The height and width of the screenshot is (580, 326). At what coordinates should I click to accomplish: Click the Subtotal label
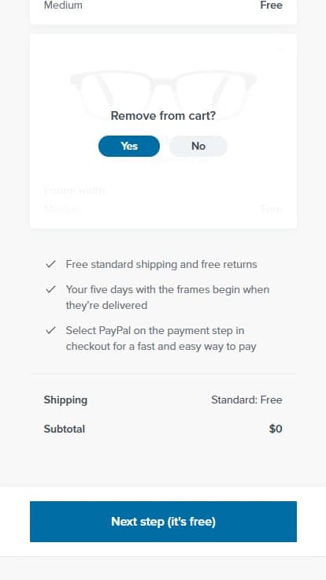coord(65,429)
